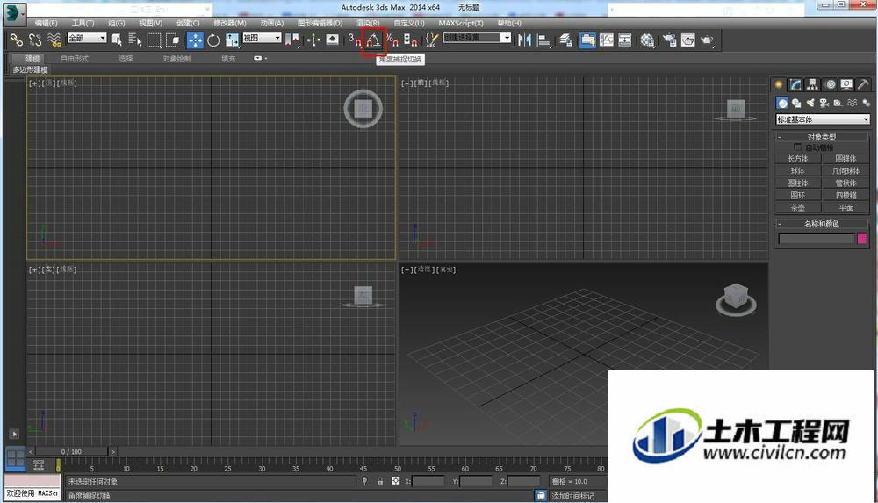878x503 pixels.
Task: Open the 标准基本体 object category dropdown
Action: click(x=823, y=119)
